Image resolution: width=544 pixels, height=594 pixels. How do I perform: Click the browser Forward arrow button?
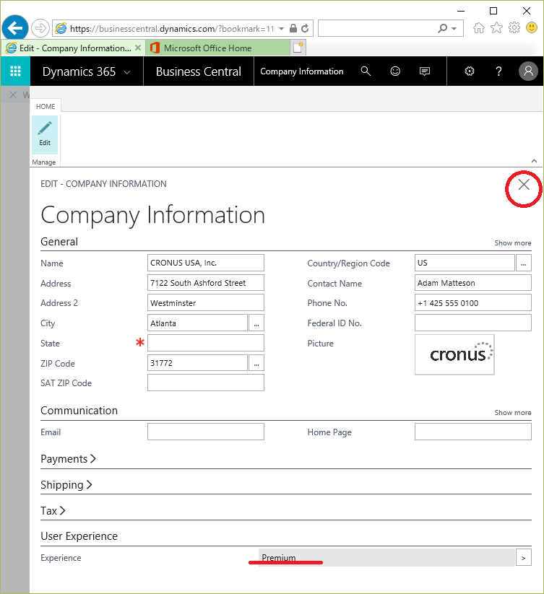pyautogui.click(x=40, y=28)
